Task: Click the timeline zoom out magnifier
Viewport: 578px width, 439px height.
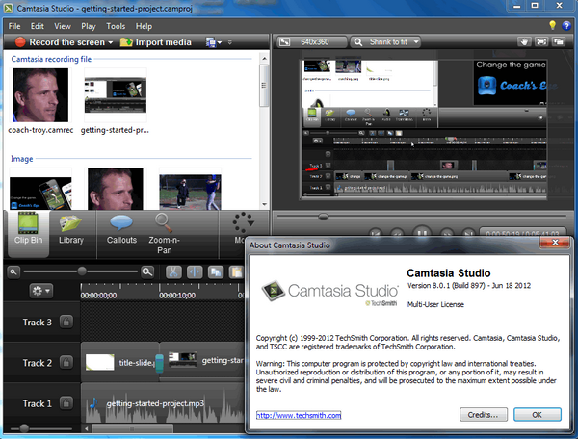Action: point(13,272)
